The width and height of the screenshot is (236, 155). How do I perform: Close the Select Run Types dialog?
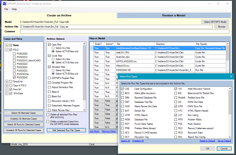click(x=231, y=77)
